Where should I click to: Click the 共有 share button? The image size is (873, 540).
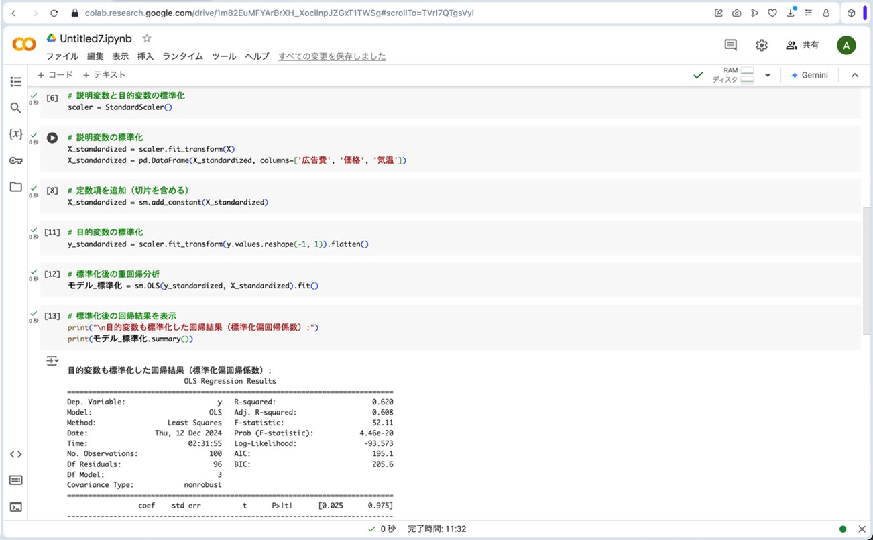point(803,45)
